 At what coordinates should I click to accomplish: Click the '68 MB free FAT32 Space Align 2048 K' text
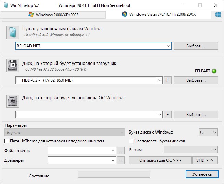[x=56, y=69]
